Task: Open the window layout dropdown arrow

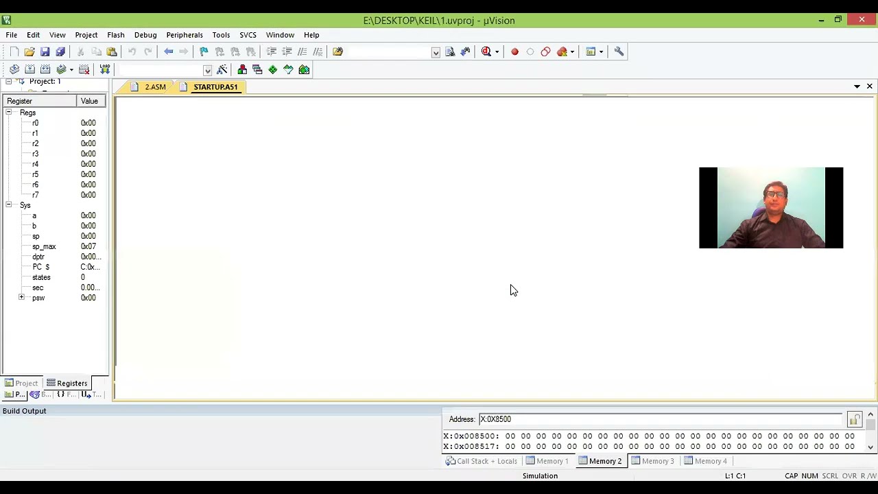Action: pyautogui.click(x=602, y=51)
